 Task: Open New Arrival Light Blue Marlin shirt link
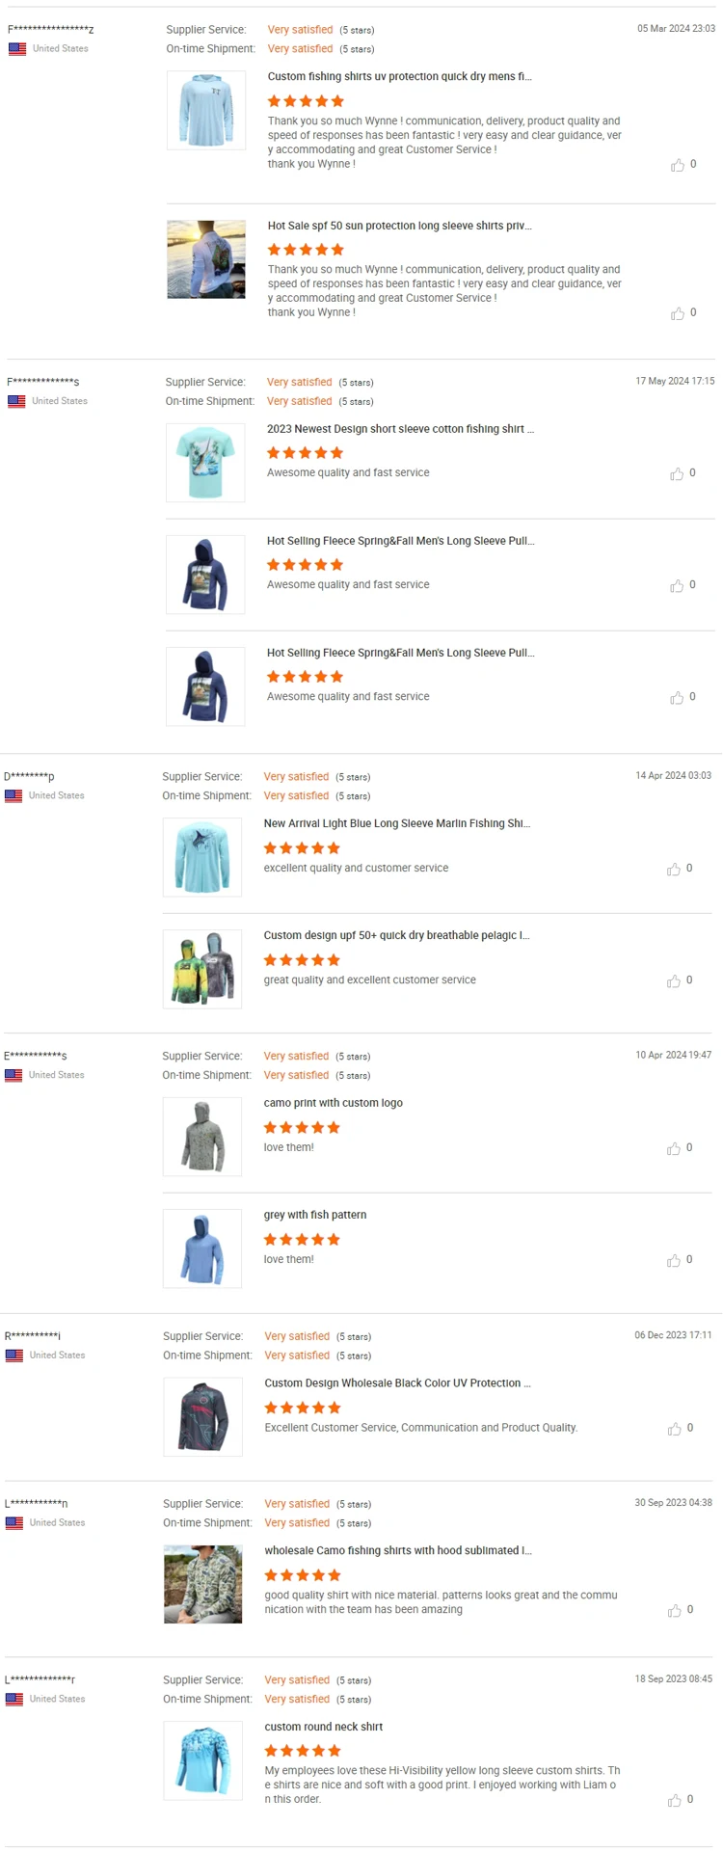396,823
